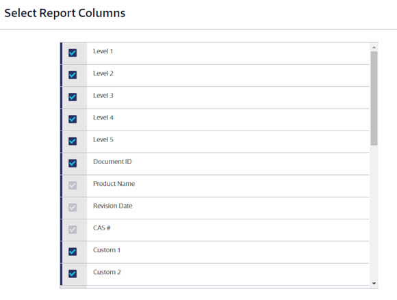Click the greyed Product Name checkbox

tap(73, 185)
